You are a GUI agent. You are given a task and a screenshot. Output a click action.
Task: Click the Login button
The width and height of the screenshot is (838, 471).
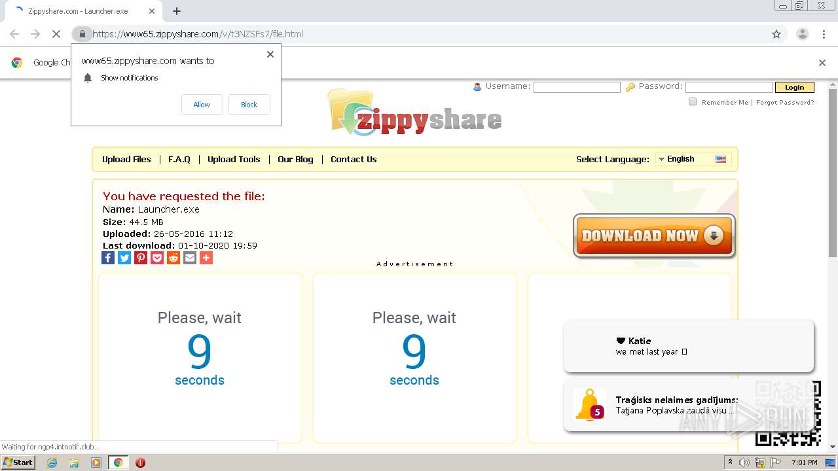click(x=794, y=87)
